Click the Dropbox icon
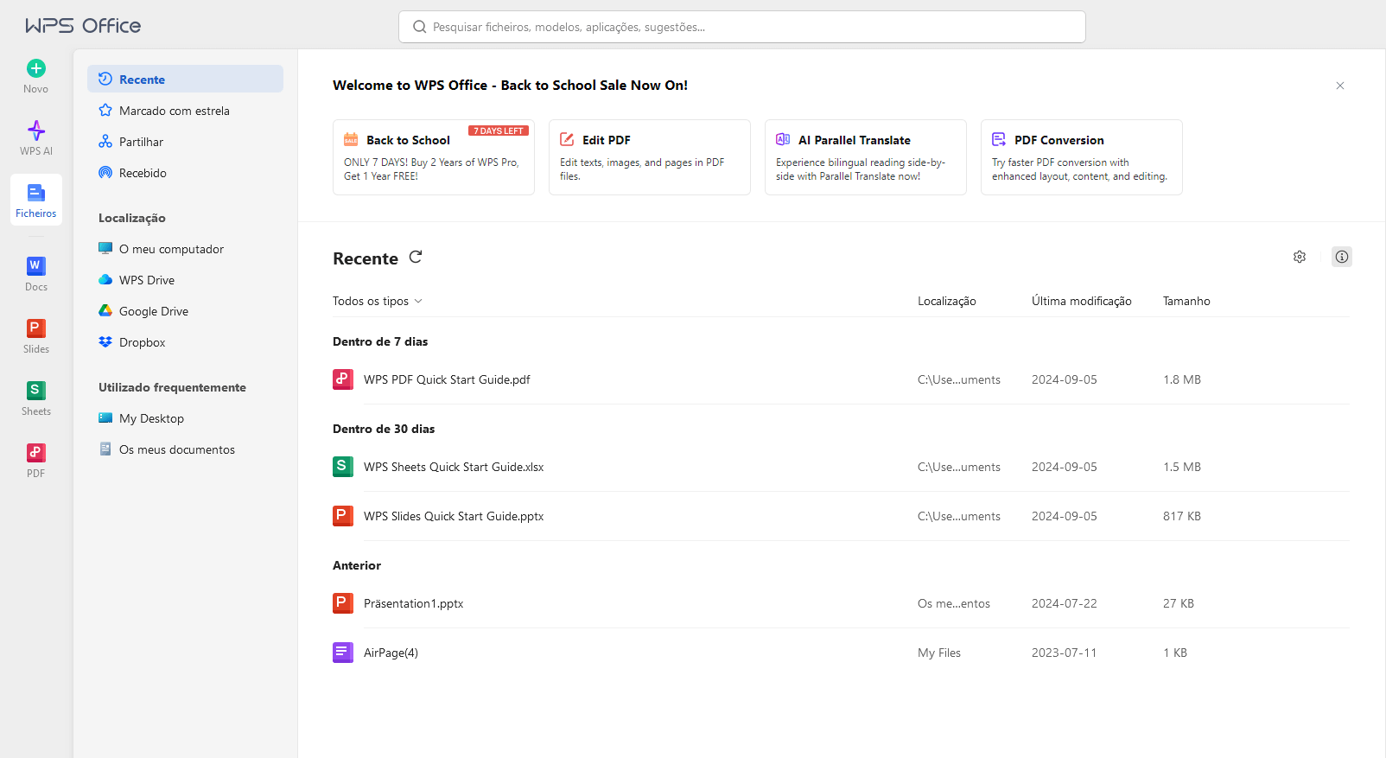Image resolution: width=1386 pixels, height=758 pixels. tap(105, 342)
